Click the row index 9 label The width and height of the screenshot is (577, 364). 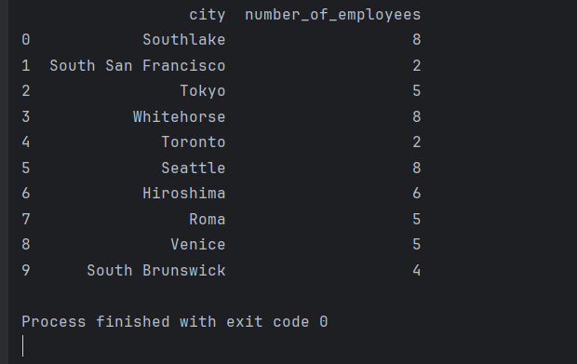click(x=26, y=271)
